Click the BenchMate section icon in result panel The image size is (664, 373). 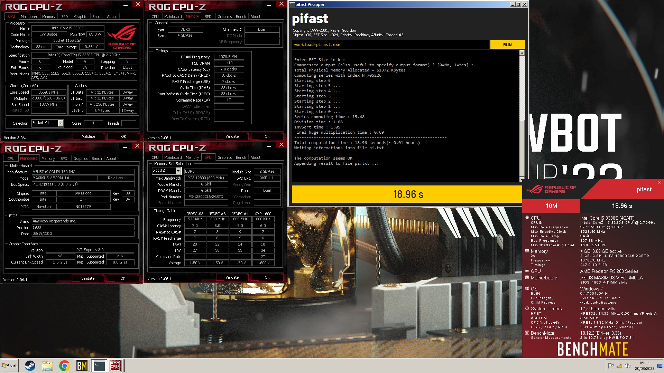[x=527, y=333]
